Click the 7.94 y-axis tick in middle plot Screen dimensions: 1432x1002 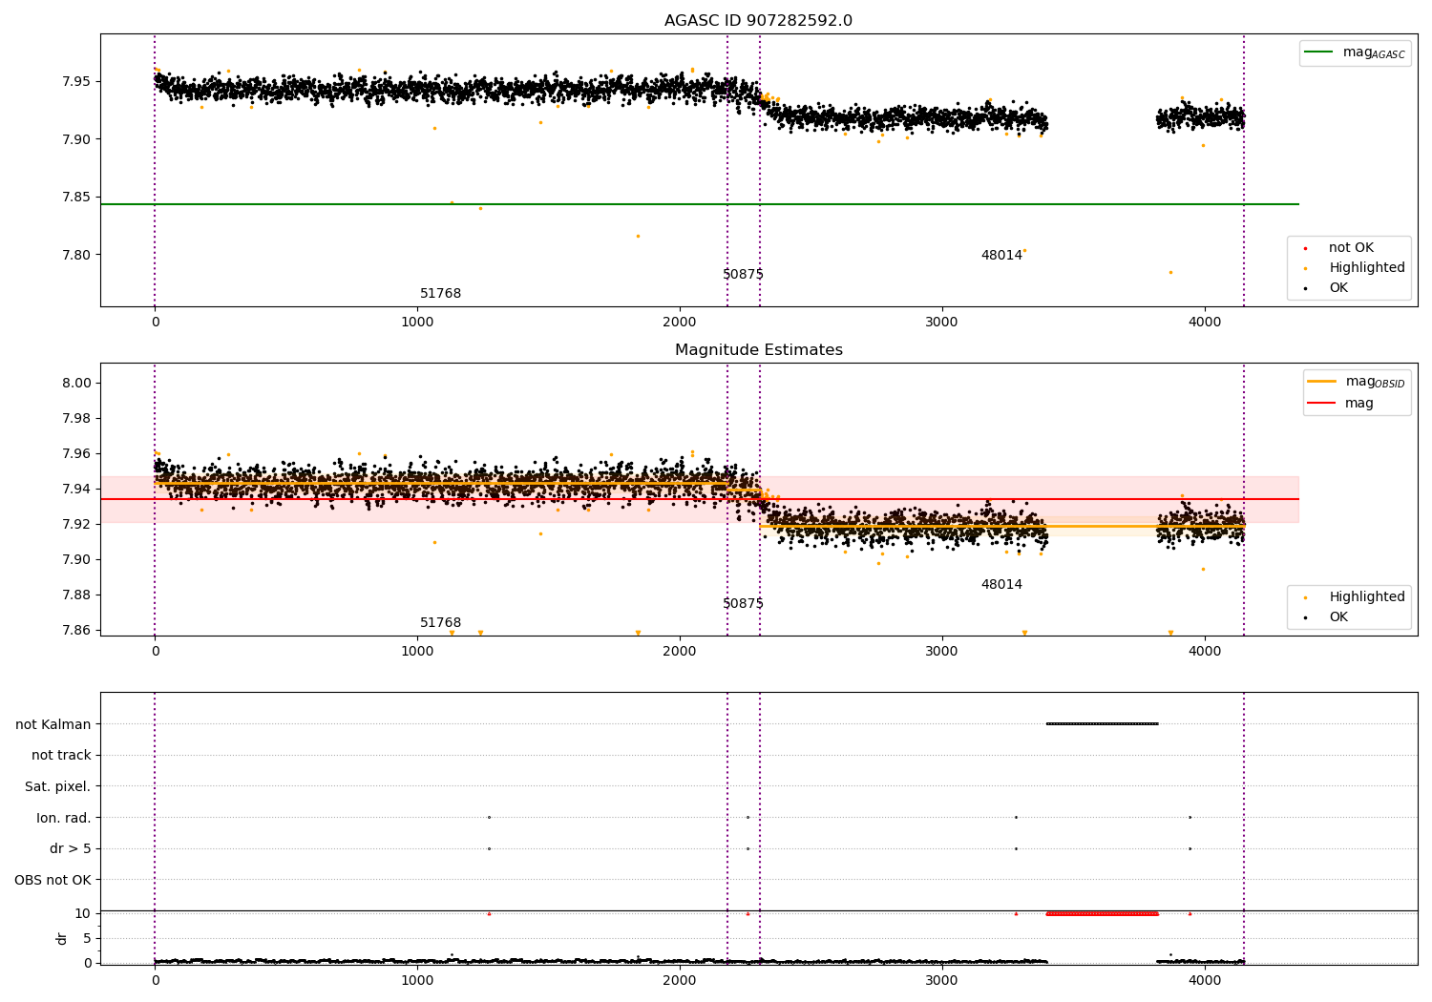pyautogui.click(x=77, y=489)
